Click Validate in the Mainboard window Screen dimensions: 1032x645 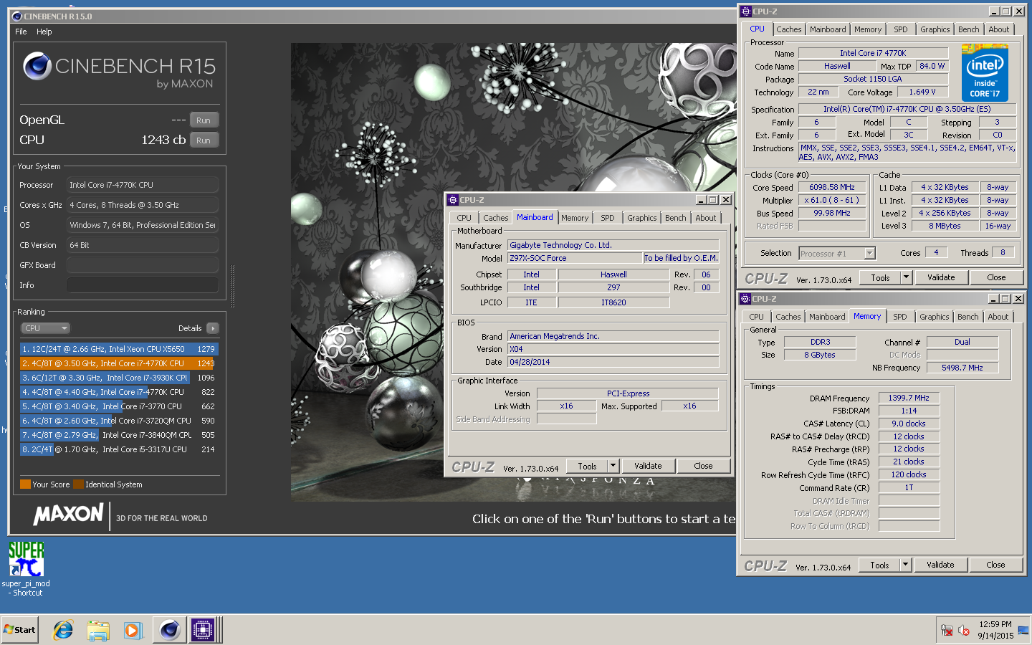pos(648,466)
